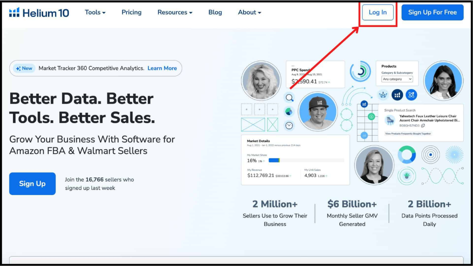The width and height of the screenshot is (473, 266).
Task: Open the About dropdown menu
Action: pos(249,12)
